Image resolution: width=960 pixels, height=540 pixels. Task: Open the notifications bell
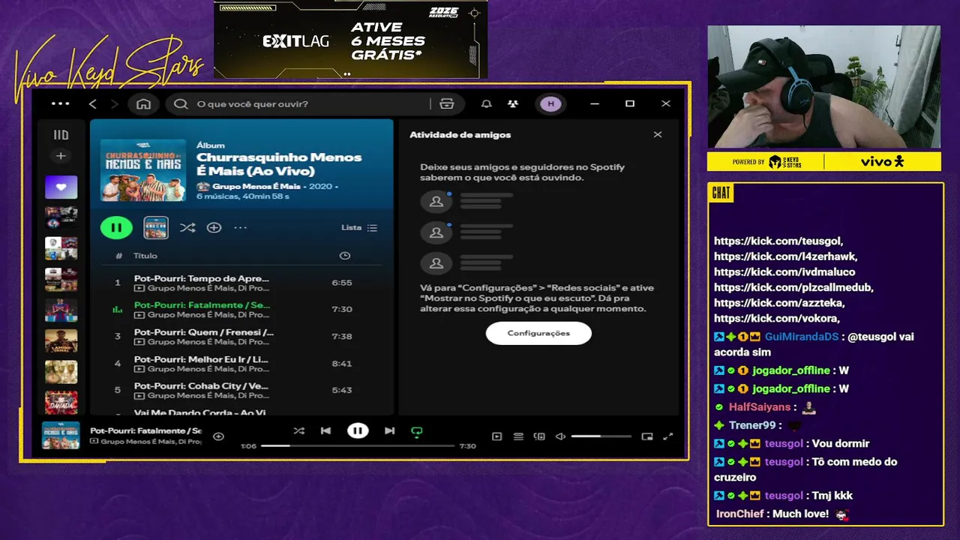click(486, 103)
